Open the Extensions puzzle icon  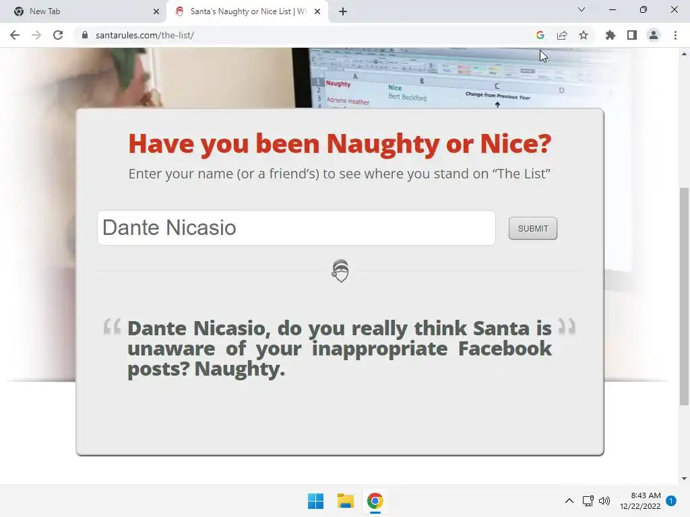point(610,35)
